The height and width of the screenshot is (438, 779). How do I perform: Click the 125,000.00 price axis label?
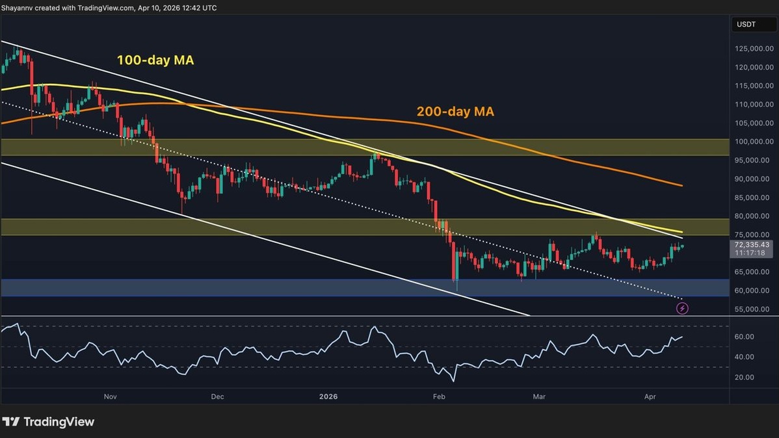pyautogui.click(x=754, y=49)
